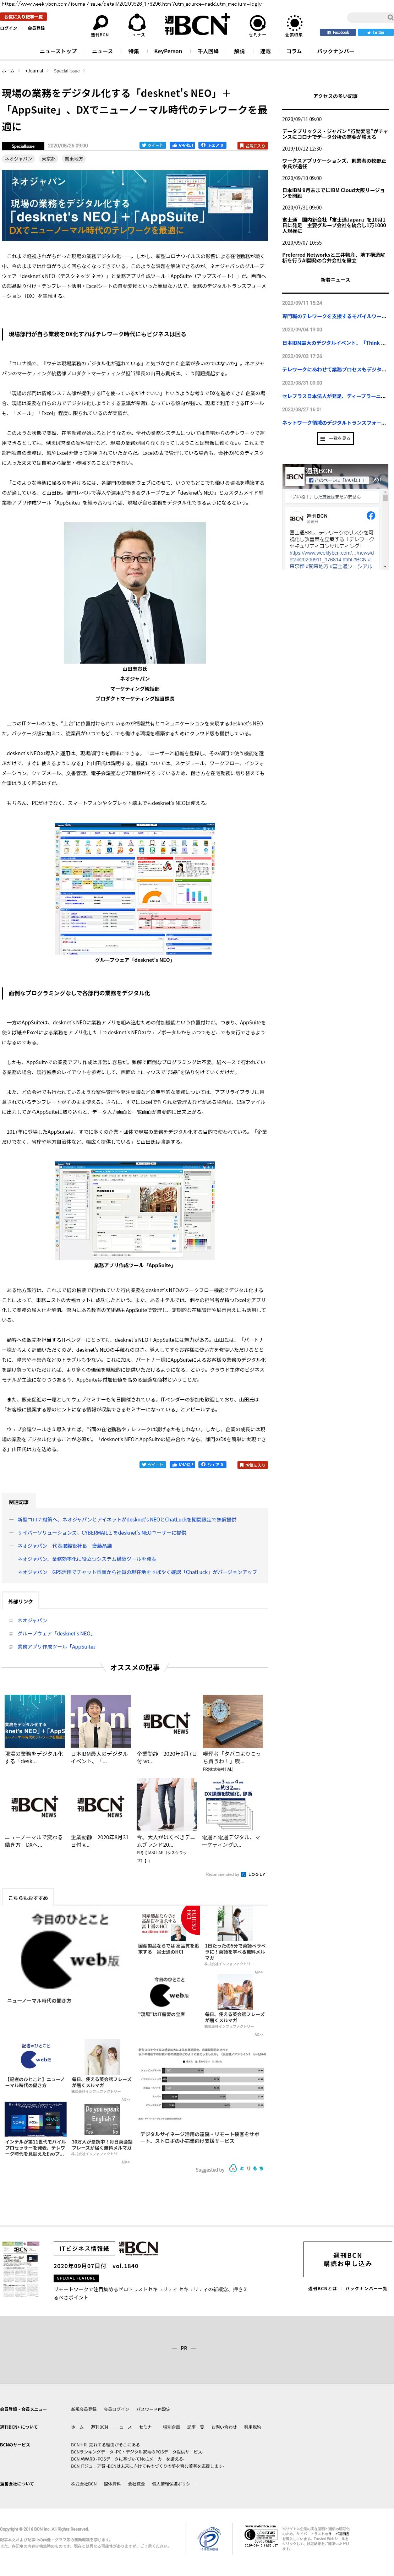The height and width of the screenshot is (2576, 394).
Task: Click the 一覧を見る list button
Action: (x=335, y=439)
